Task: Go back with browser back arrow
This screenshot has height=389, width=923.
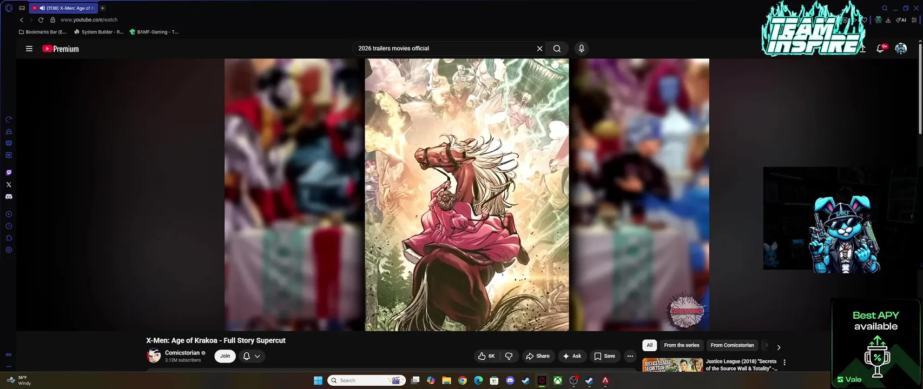Action: (22, 20)
